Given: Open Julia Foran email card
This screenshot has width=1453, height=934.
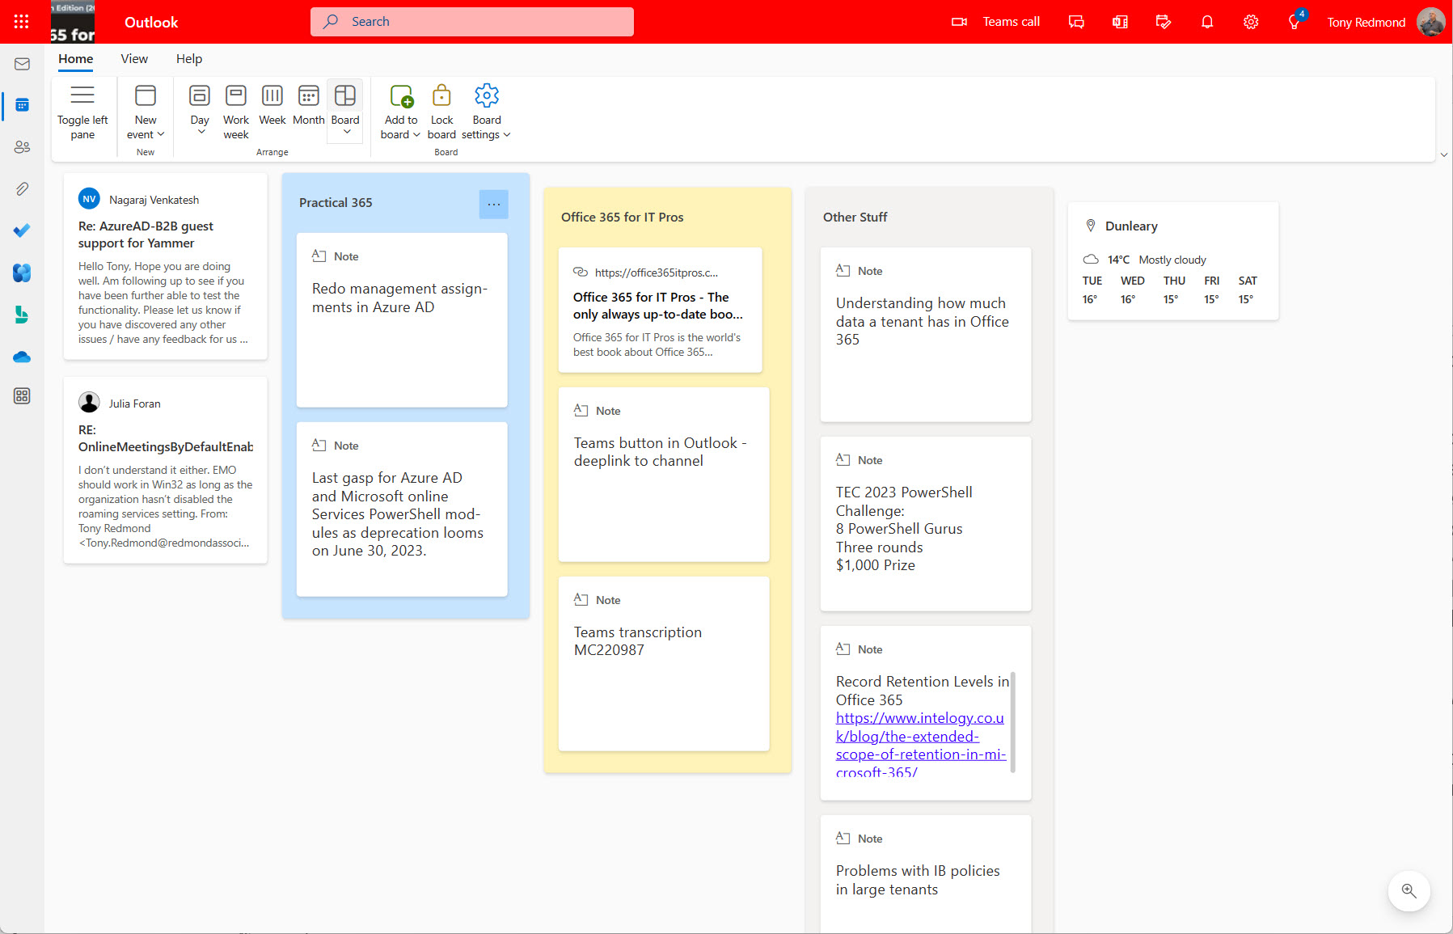Looking at the screenshot, I should [x=166, y=470].
